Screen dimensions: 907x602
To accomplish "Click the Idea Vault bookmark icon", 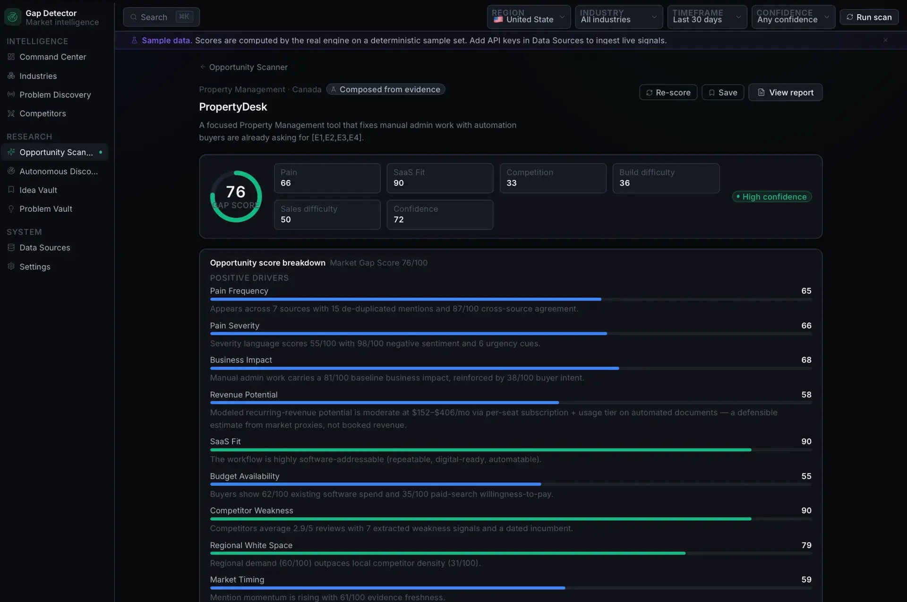I will coord(11,189).
